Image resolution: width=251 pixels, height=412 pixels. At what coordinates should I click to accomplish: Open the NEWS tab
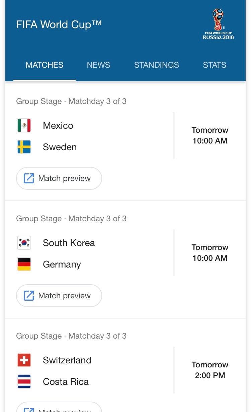[x=98, y=65]
